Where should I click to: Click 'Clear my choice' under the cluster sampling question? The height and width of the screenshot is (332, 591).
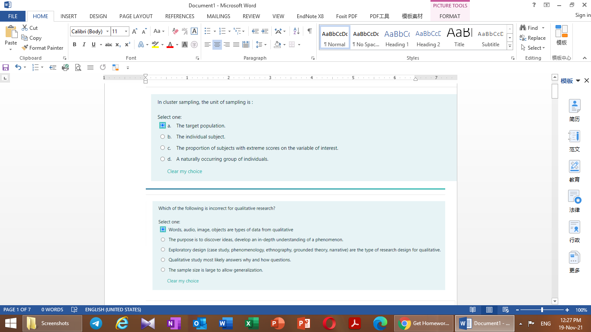[184, 171]
